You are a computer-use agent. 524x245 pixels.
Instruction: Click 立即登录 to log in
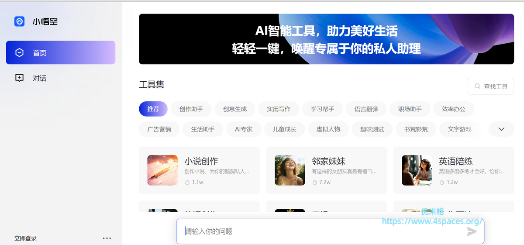point(25,238)
